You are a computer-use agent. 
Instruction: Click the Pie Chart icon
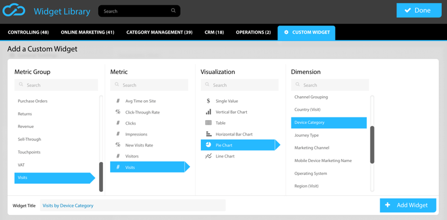coord(208,145)
